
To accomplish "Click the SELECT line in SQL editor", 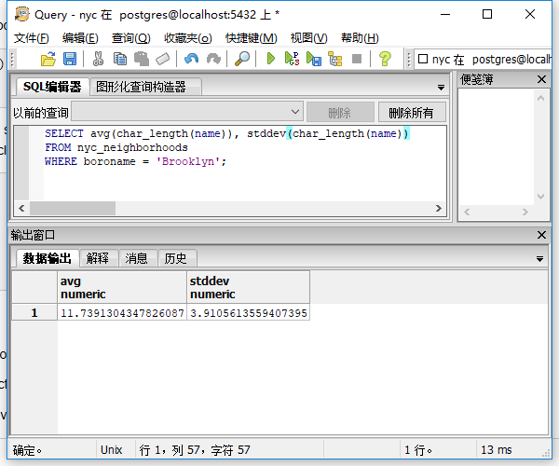I will point(227,133).
